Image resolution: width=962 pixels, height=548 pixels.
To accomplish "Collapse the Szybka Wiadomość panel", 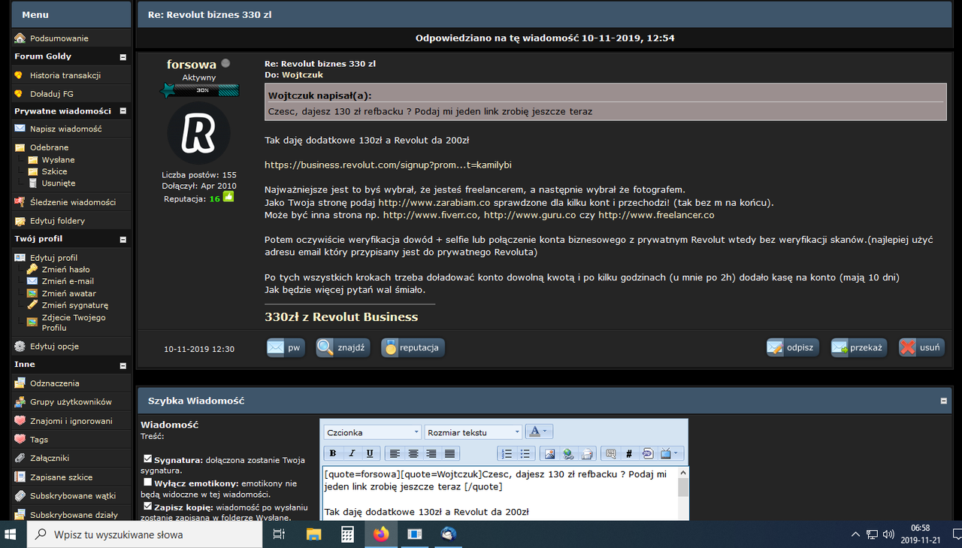I will [x=945, y=401].
